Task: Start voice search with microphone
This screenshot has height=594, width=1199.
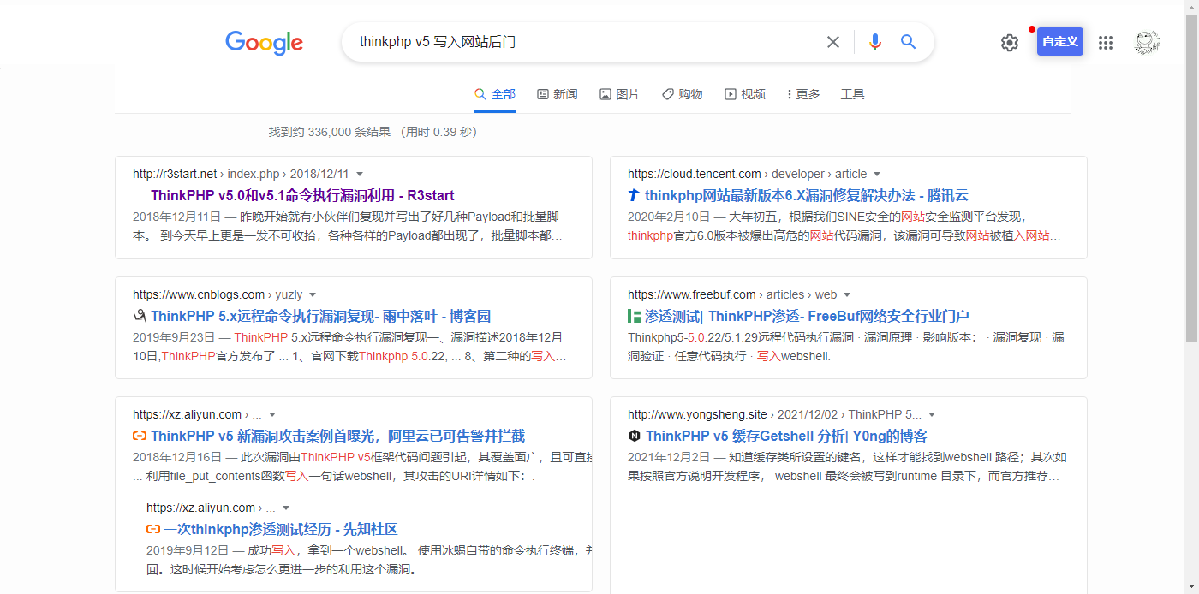Action: [x=874, y=42]
